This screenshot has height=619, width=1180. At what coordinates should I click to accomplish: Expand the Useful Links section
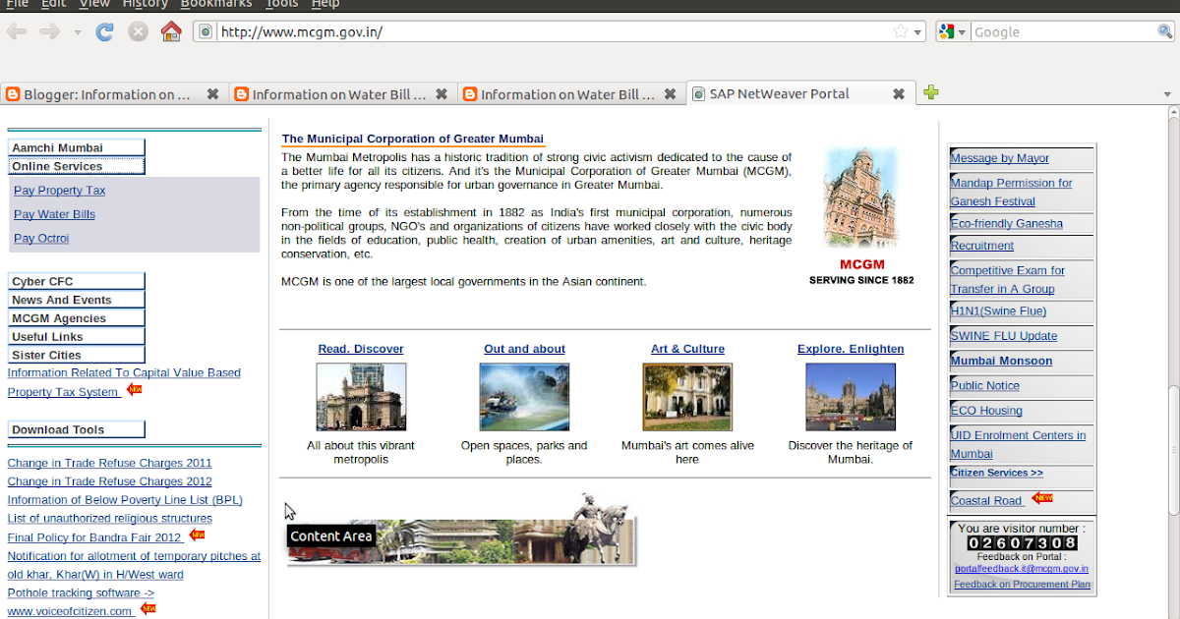coord(77,336)
